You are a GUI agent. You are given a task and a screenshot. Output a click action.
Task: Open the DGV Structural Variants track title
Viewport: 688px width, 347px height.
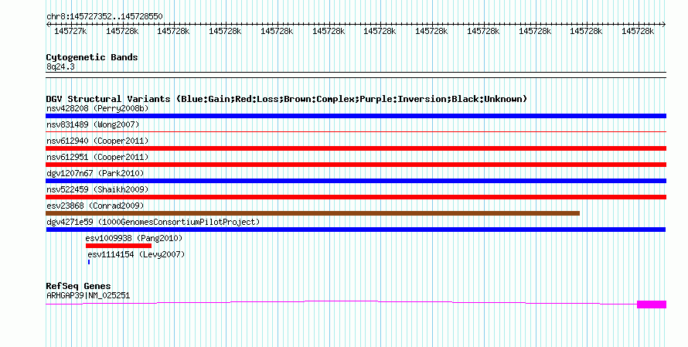tap(287, 99)
